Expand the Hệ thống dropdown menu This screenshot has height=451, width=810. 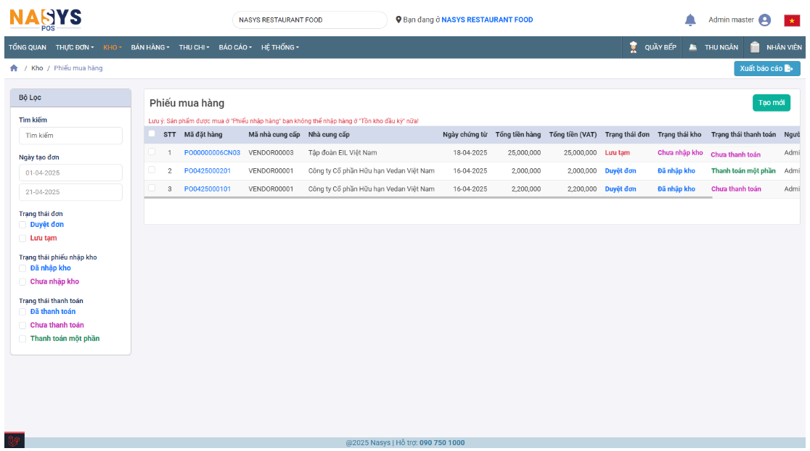pyautogui.click(x=280, y=48)
